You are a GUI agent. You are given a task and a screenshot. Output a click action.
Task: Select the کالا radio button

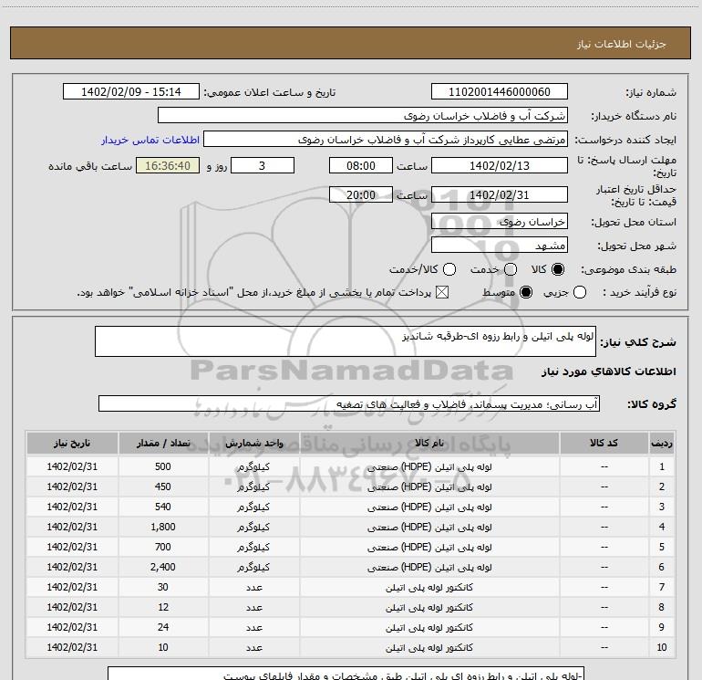coord(558,269)
